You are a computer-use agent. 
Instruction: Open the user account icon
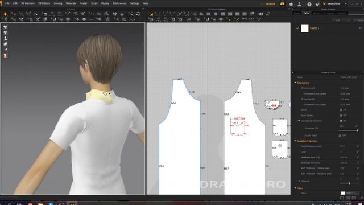coord(299,4)
